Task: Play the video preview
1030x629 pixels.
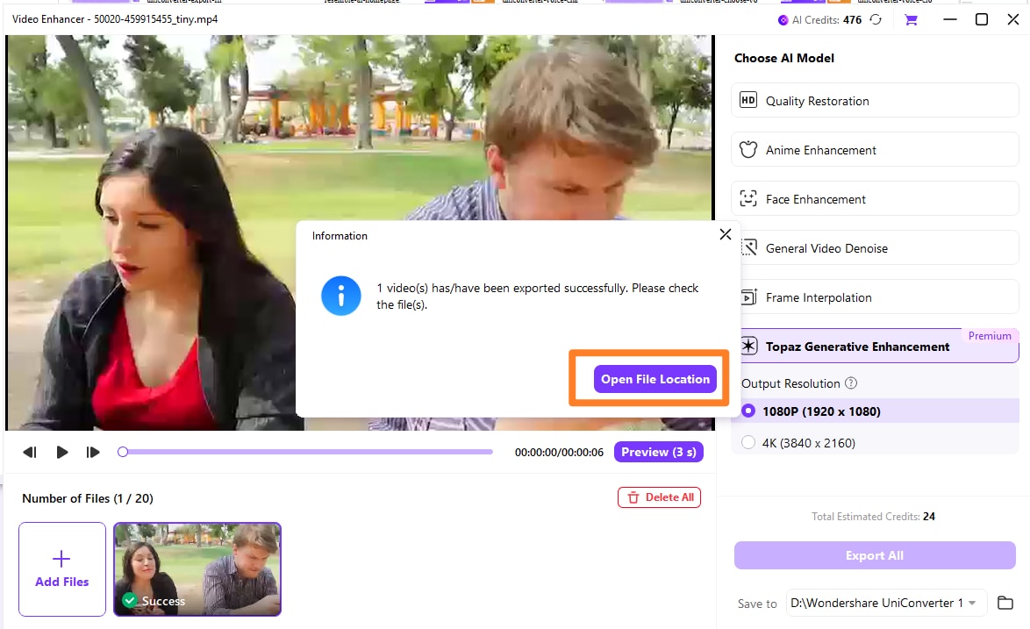Action: (61, 452)
